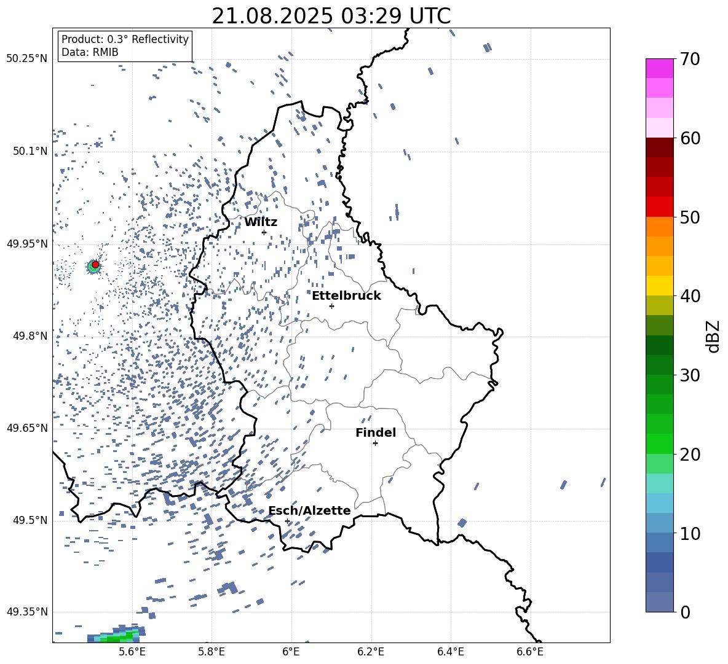Click the Data: RMIB text

pos(90,52)
